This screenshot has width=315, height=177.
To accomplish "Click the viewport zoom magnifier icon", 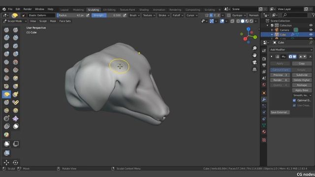I will pos(254,48).
